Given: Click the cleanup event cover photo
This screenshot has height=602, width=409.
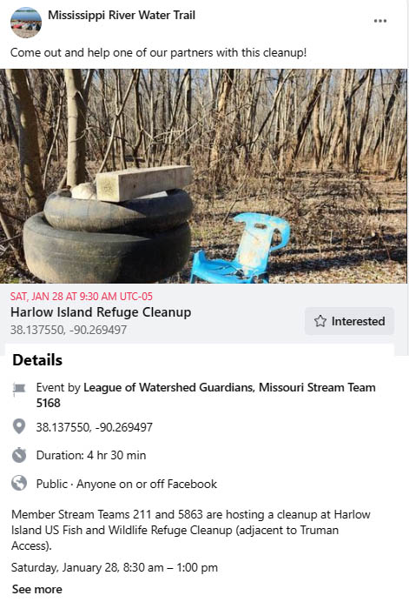Looking at the screenshot, I should coord(203,176).
